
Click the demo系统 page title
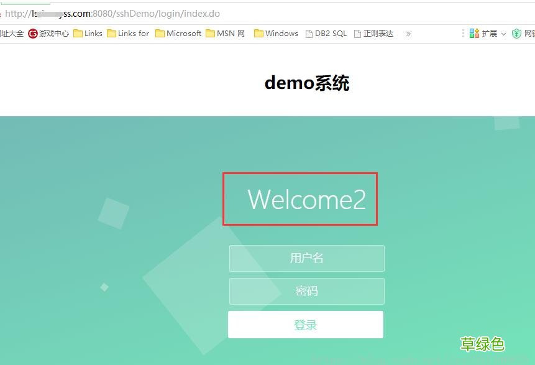pyautogui.click(x=306, y=82)
